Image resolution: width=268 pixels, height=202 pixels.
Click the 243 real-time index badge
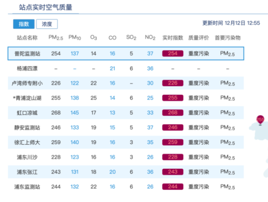pyautogui.click(x=172, y=172)
